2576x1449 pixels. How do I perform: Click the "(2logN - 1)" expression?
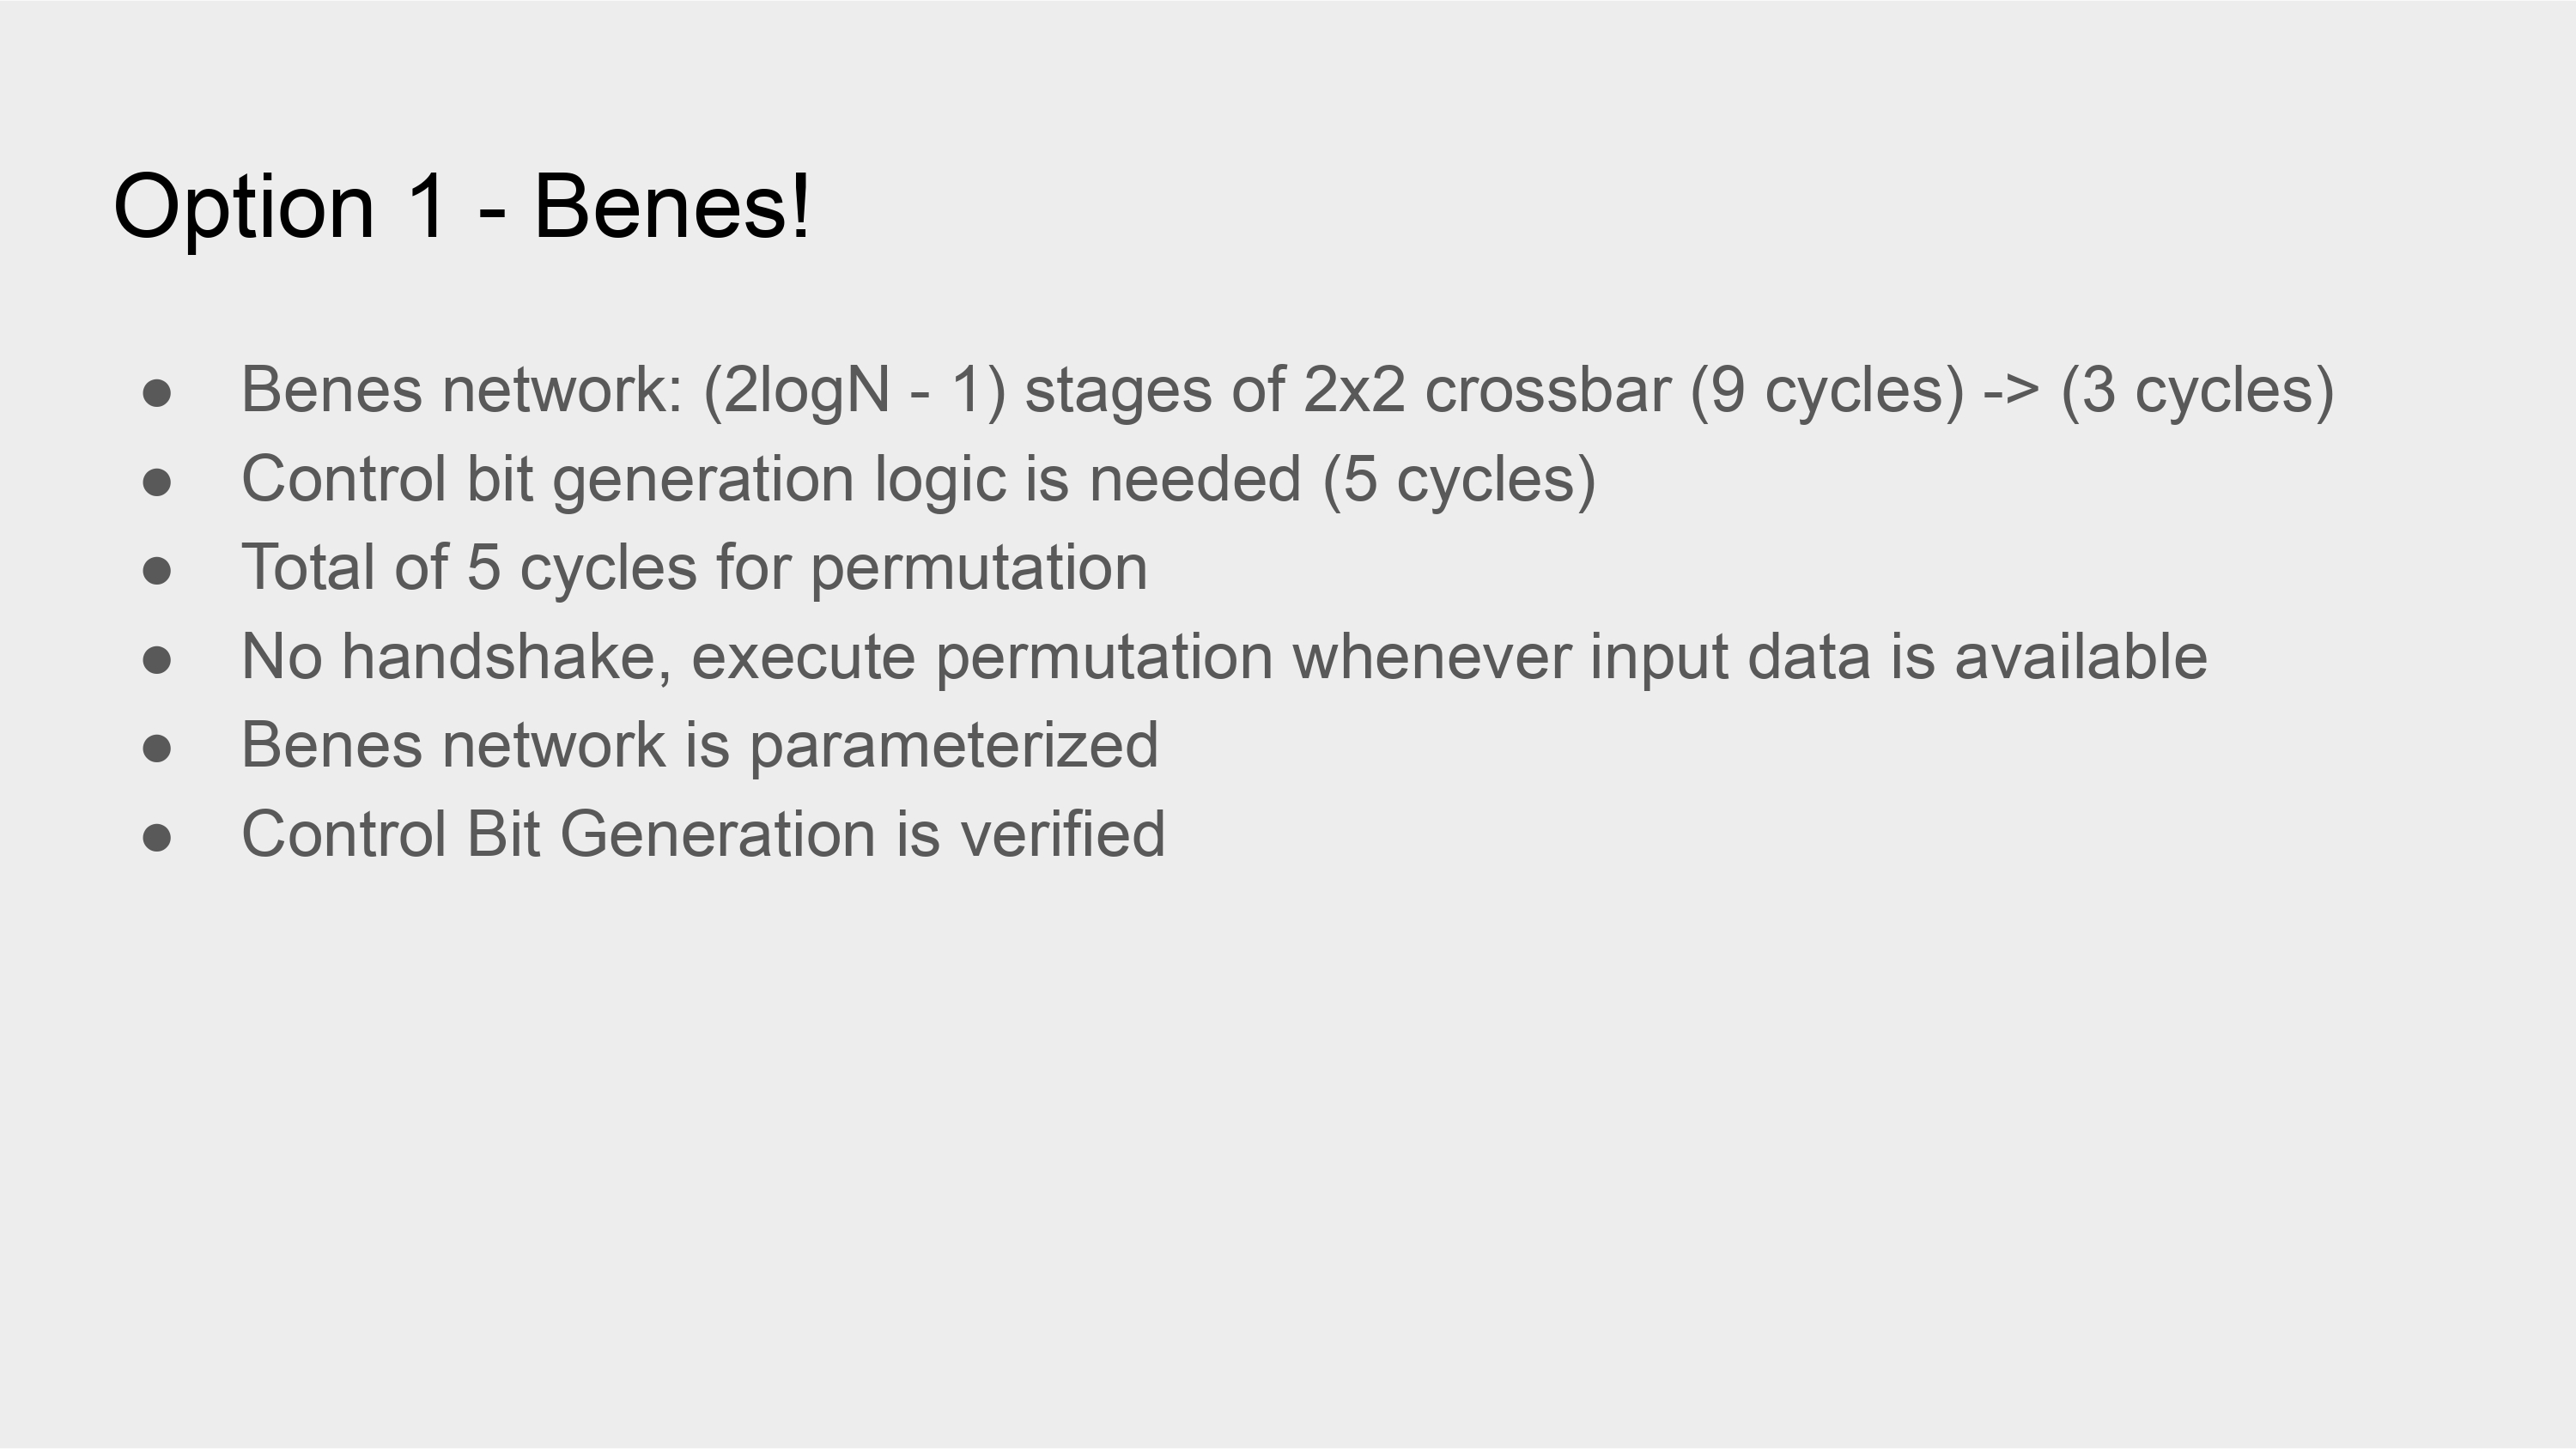pos(854,390)
